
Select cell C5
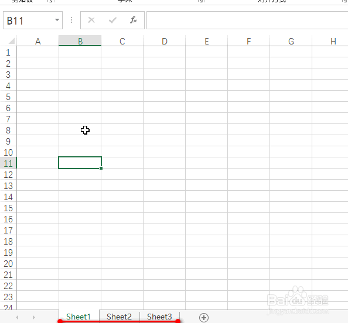point(122,96)
